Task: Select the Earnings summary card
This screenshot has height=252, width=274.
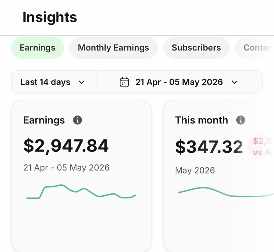Action: click(x=81, y=176)
